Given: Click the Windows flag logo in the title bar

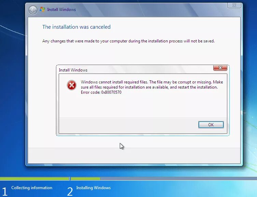Looking at the screenshot, I should point(42,9).
